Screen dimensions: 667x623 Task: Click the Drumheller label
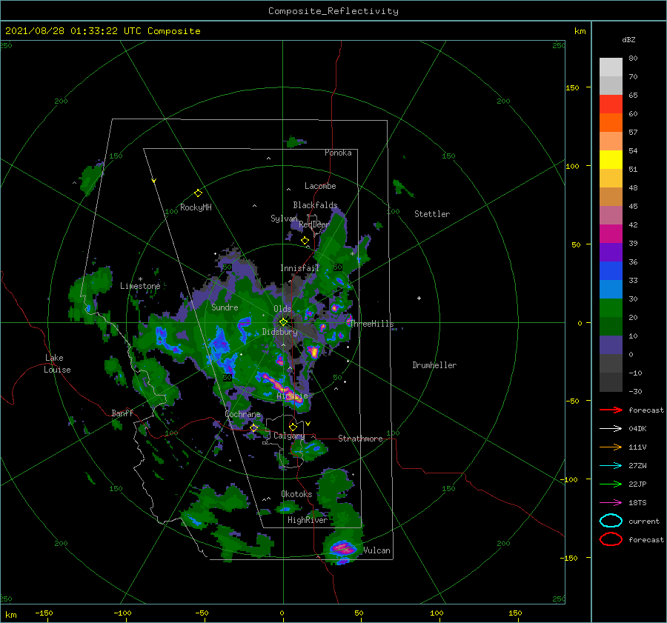tap(434, 365)
